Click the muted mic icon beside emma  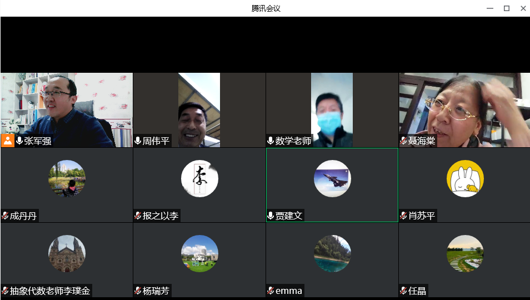pyautogui.click(x=271, y=291)
